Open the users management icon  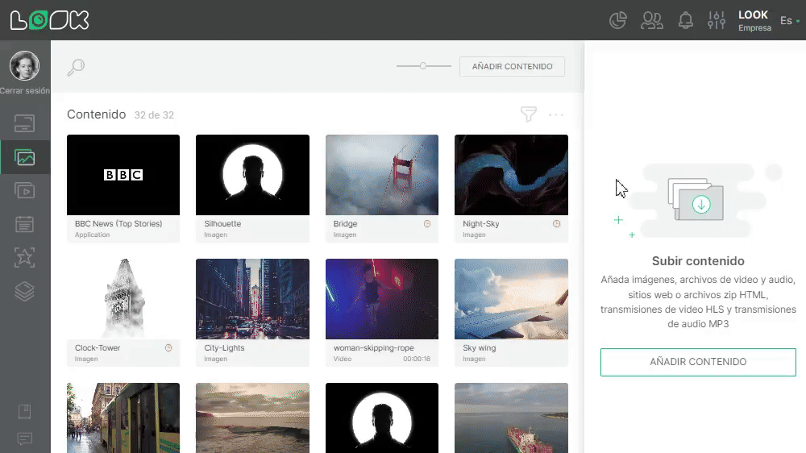tap(652, 21)
